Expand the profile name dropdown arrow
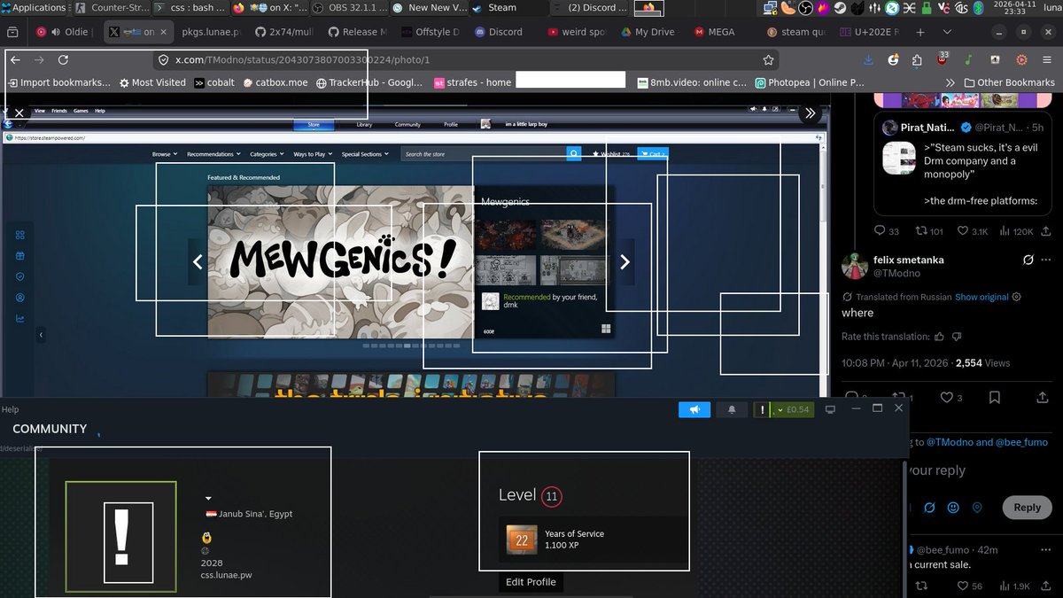 [x=208, y=498]
